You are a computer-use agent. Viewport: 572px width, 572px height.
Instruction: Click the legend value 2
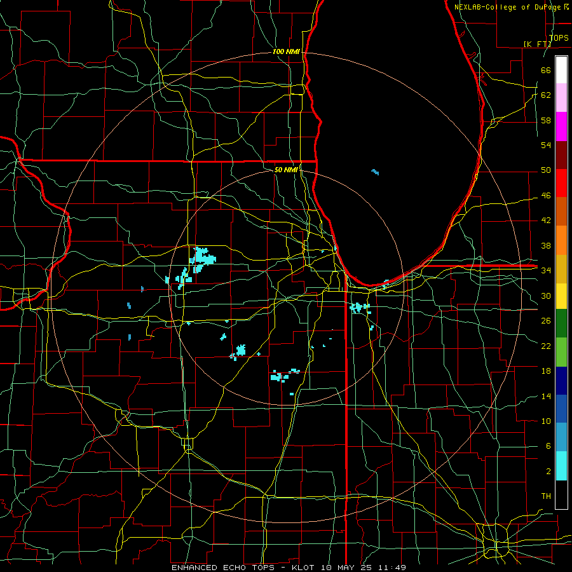click(548, 472)
